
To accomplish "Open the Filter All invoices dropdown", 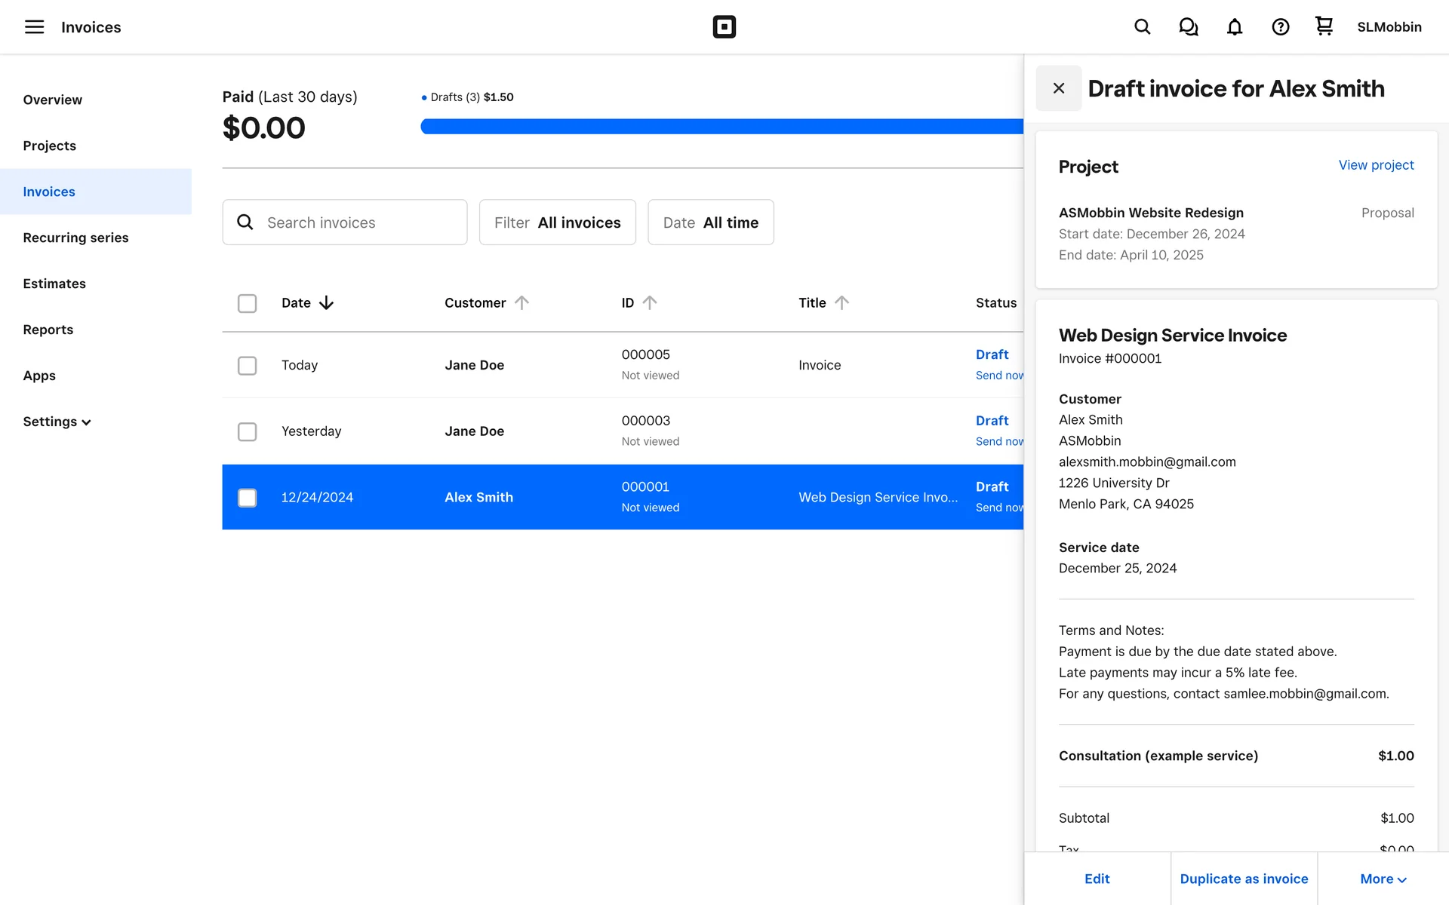I will coord(557,222).
